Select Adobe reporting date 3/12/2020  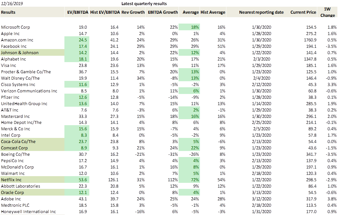261,199
